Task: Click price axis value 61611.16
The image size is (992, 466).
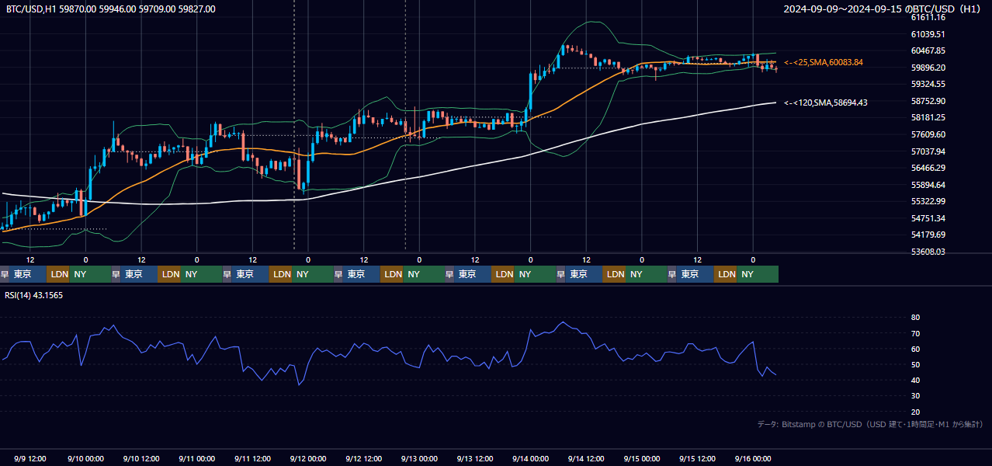Action: 928,17
